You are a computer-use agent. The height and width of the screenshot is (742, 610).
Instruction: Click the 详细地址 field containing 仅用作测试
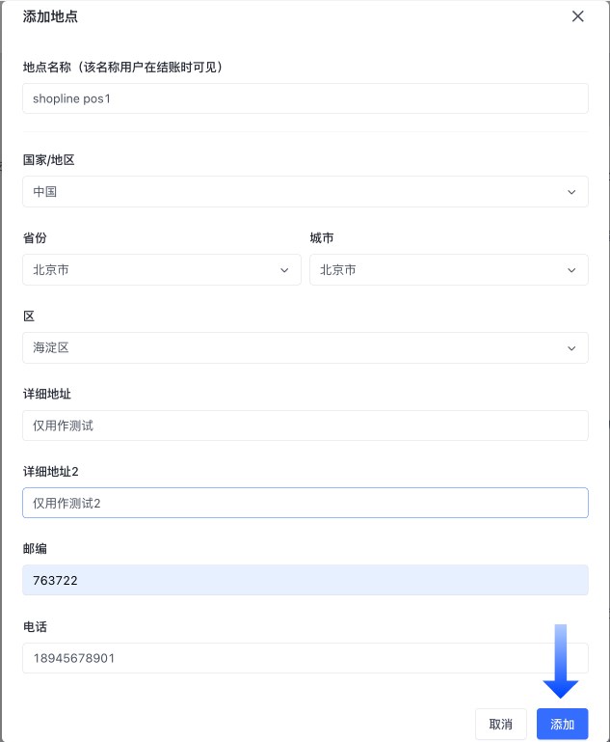[x=305, y=426]
